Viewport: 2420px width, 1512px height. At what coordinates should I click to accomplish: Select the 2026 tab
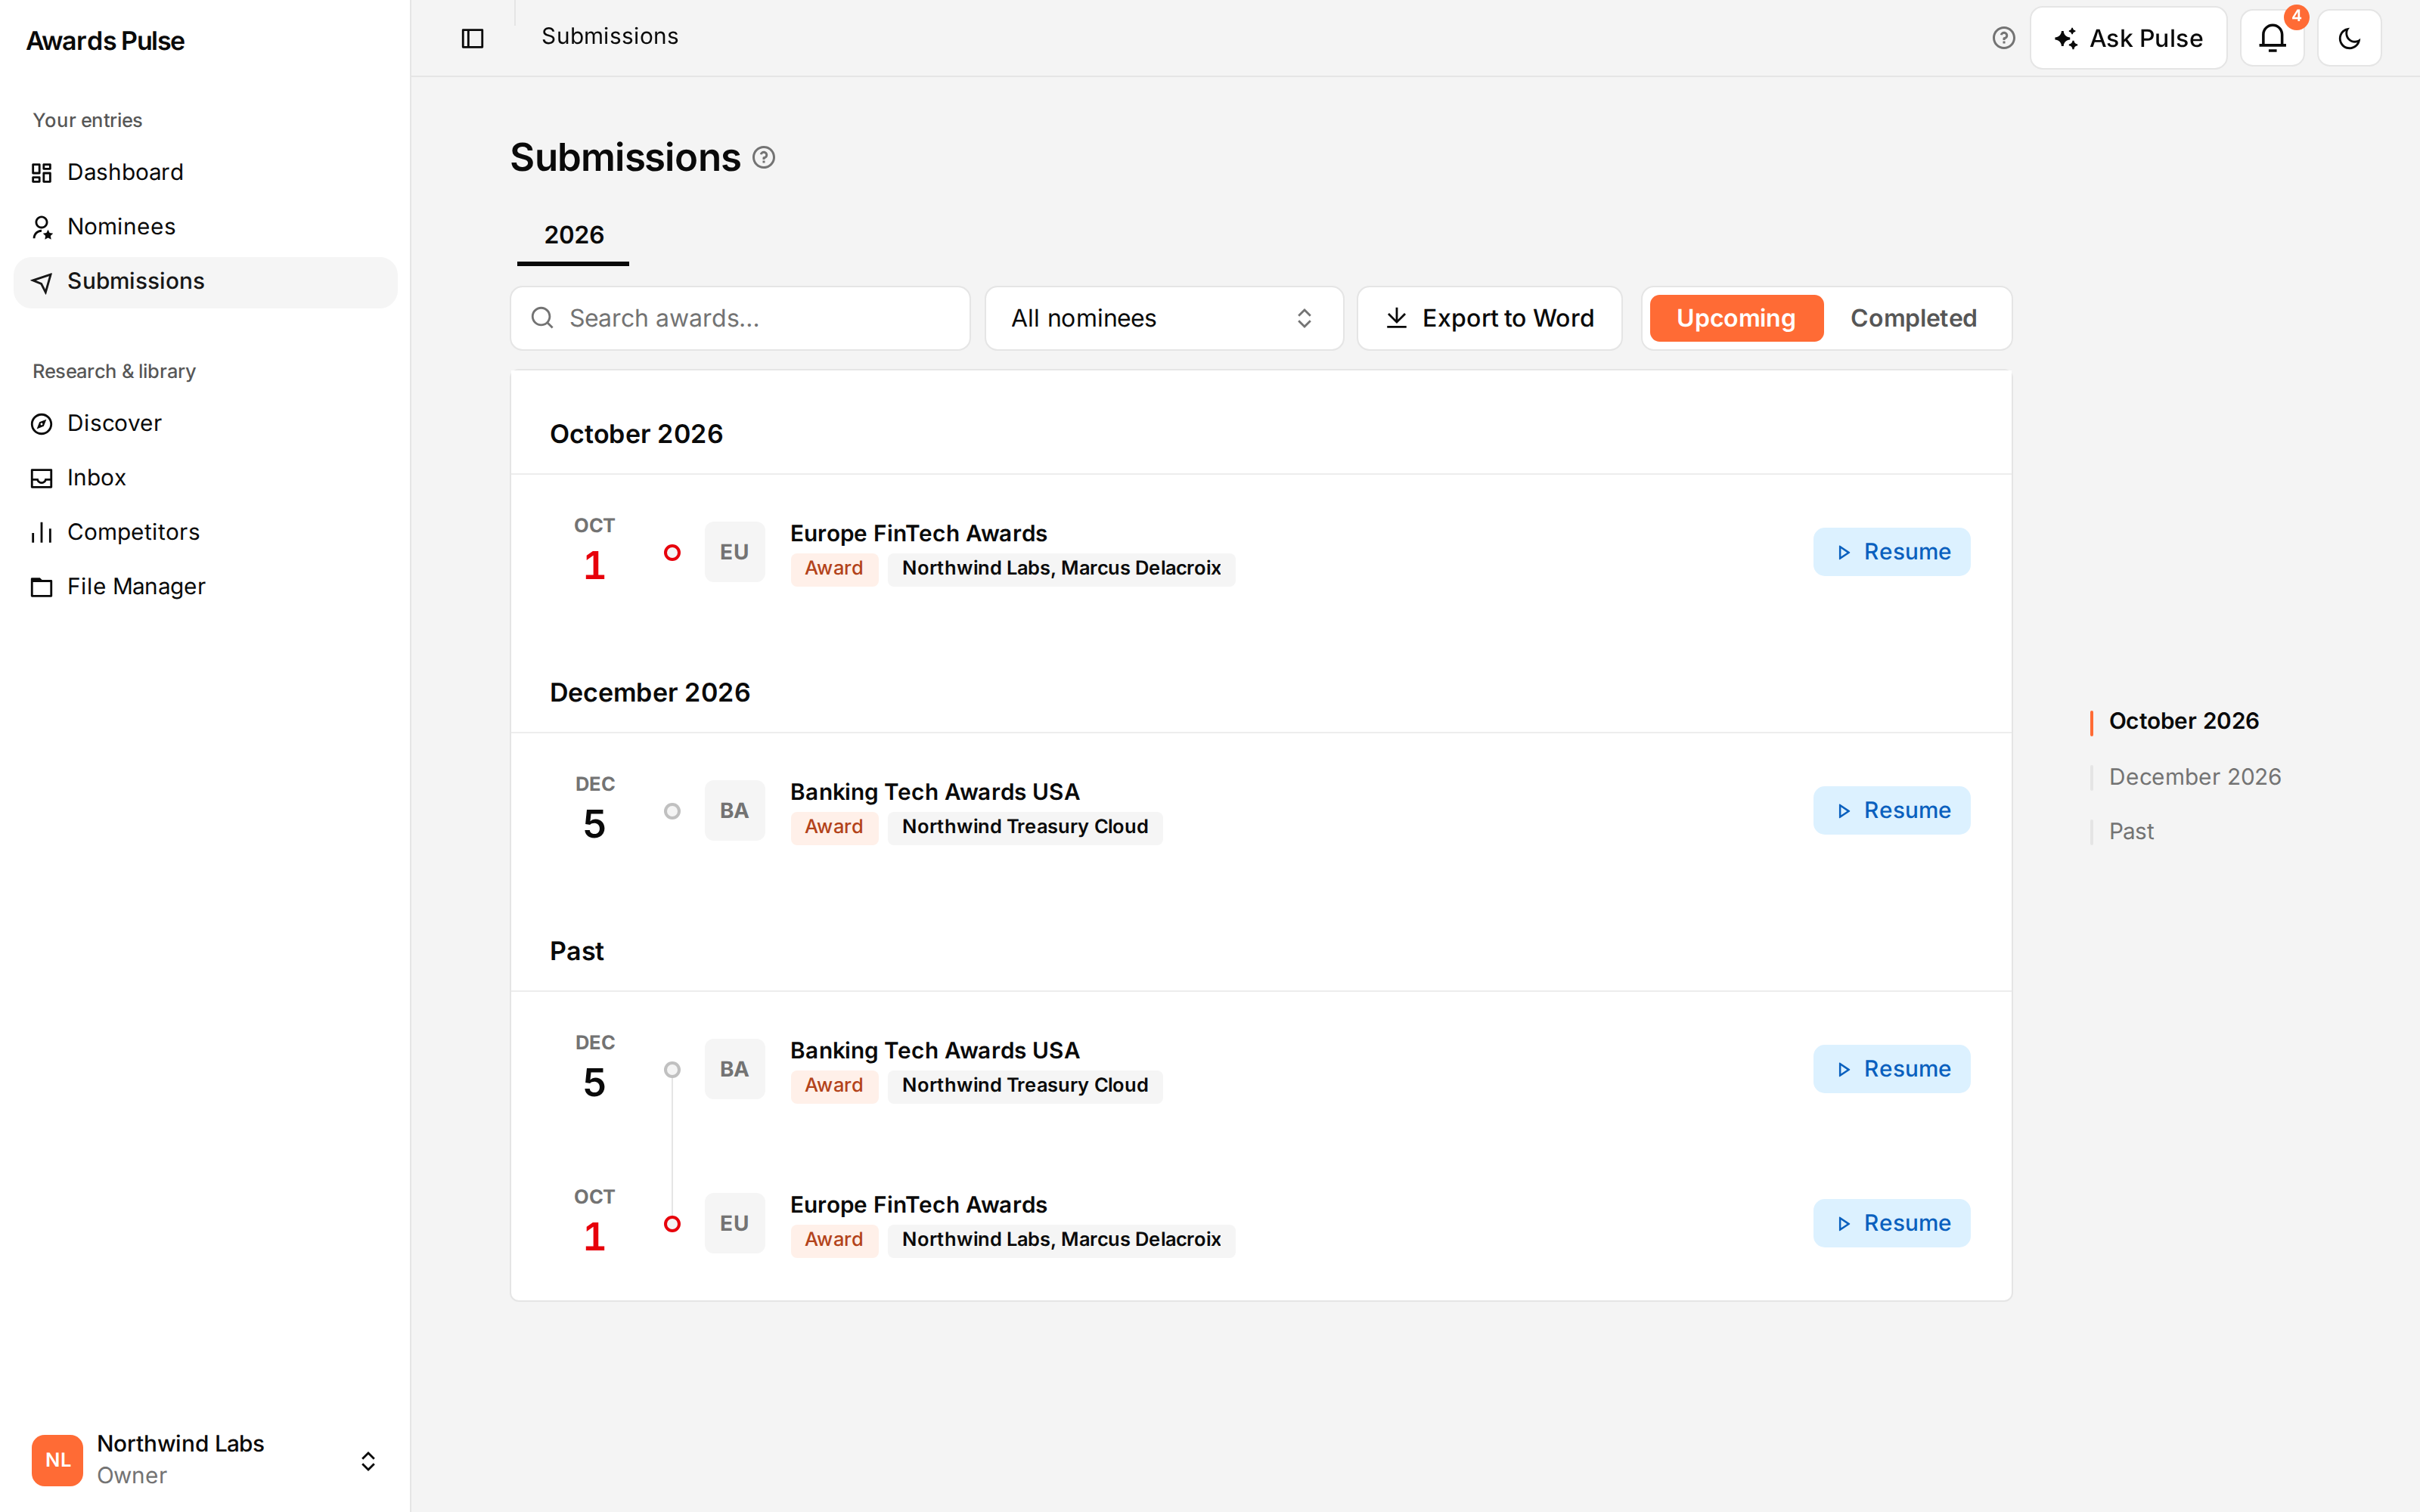coord(573,235)
